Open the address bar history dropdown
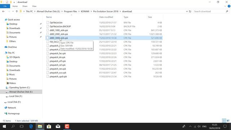 click(187, 11)
